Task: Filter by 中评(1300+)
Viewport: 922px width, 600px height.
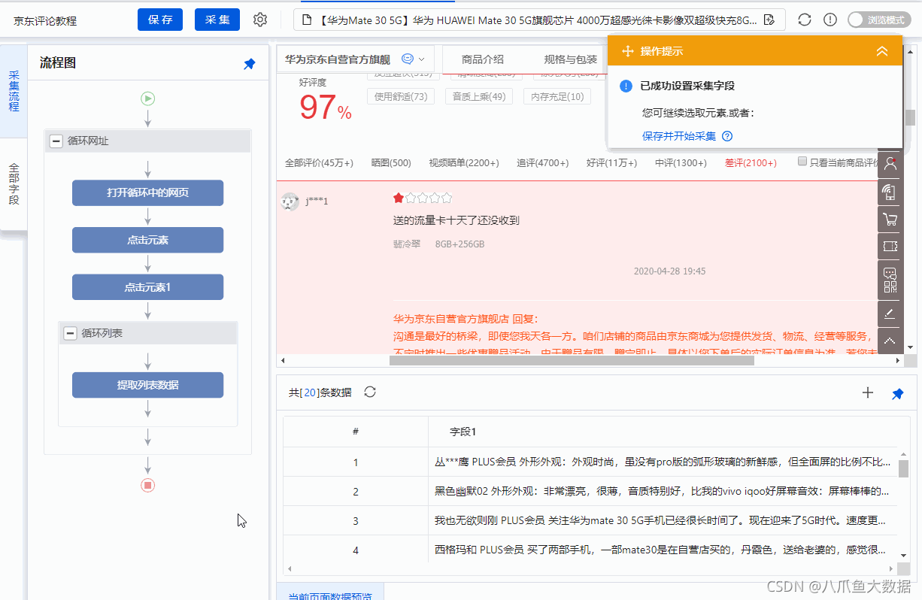Action: pos(681,163)
